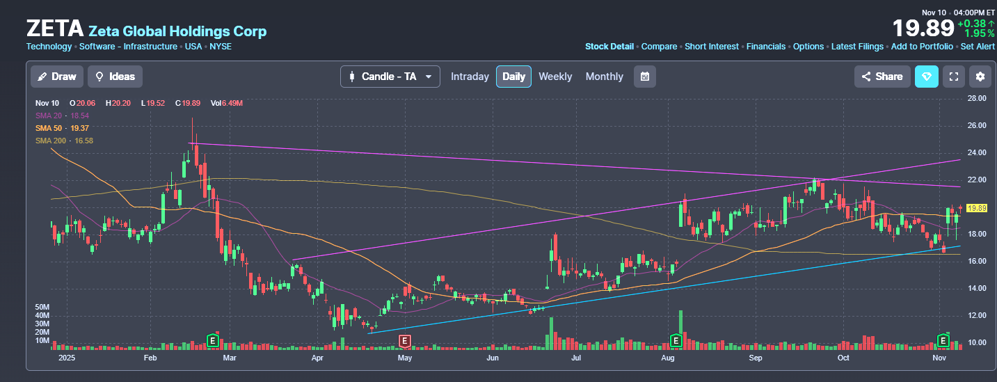997x382 pixels.
Task: Click the late-February green earnings marker
Action: tap(213, 340)
